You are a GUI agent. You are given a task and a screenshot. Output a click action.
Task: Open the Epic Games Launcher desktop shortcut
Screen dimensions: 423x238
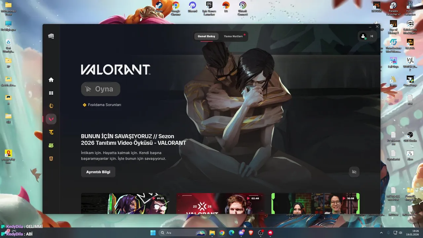click(x=209, y=9)
